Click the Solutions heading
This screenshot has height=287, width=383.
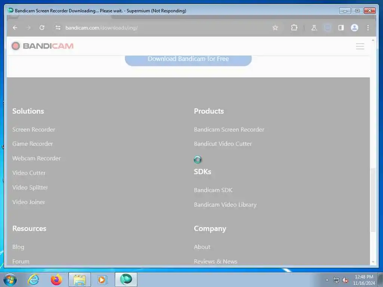pos(28,111)
